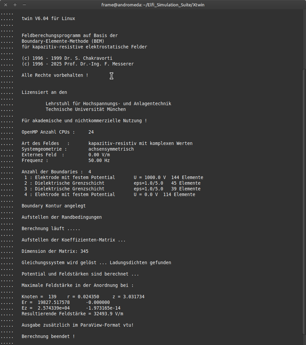The height and width of the screenshot is (345, 306).
Task: Click the 'U = 1000.0 V' electrode potential
Action: pyautogui.click(x=149, y=177)
